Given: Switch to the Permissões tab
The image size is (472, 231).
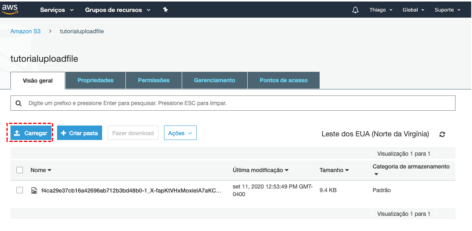Looking at the screenshot, I should [x=154, y=80].
